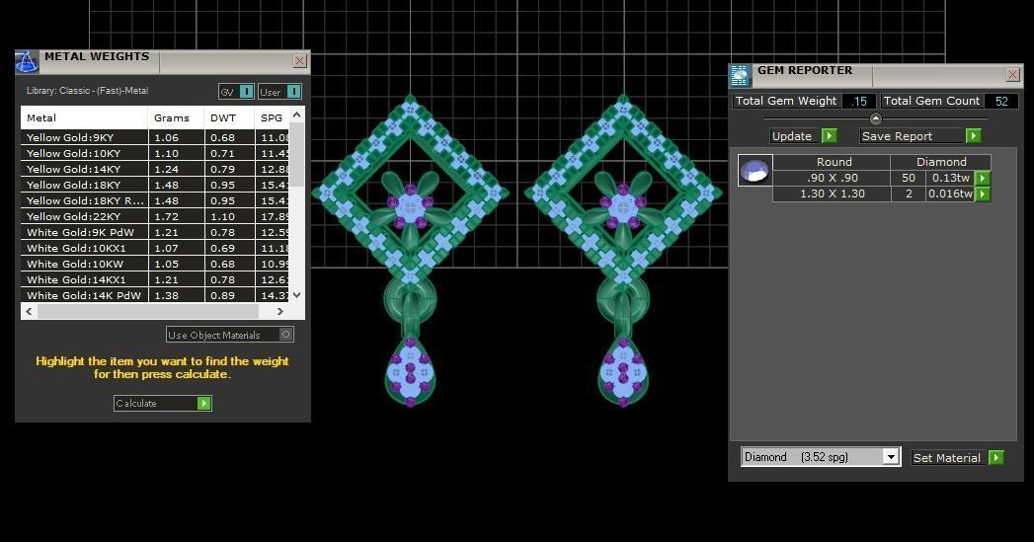Viewport: 1034px width, 542px height.
Task: Click the horizontal scroll left arrow
Action: coord(29,311)
